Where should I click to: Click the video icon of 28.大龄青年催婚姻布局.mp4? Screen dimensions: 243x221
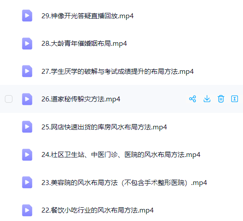pos(27,44)
